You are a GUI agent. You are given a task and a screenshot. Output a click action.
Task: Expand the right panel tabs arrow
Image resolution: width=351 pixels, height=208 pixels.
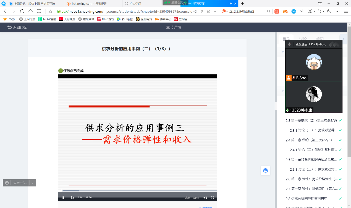343,39
